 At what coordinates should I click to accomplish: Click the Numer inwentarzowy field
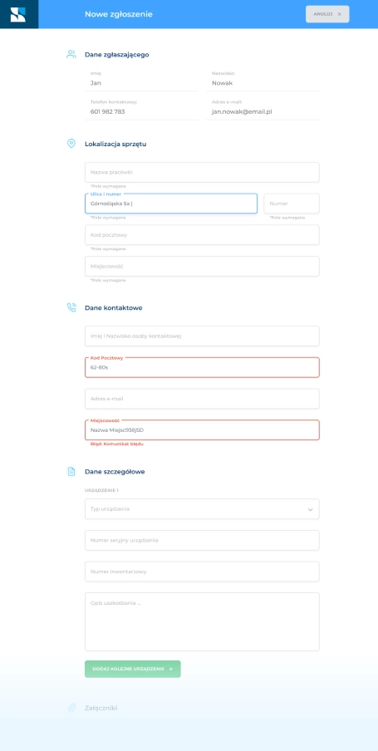click(202, 572)
